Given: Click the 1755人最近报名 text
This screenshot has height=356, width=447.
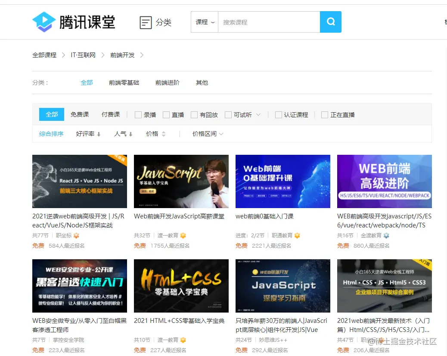Looking at the screenshot, I should (170, 246).
